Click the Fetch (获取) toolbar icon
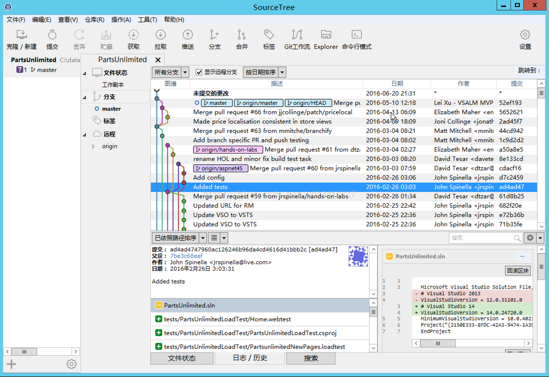 [x=134, y=39]
